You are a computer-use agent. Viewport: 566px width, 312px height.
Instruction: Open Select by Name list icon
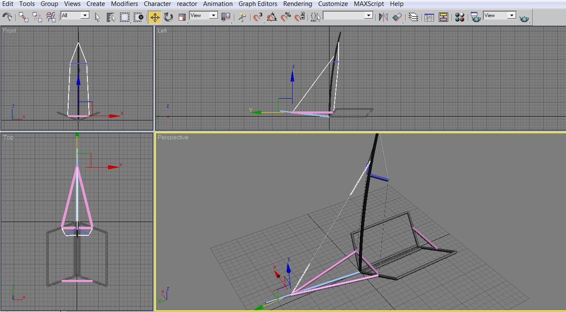click(x=111, y=17)
